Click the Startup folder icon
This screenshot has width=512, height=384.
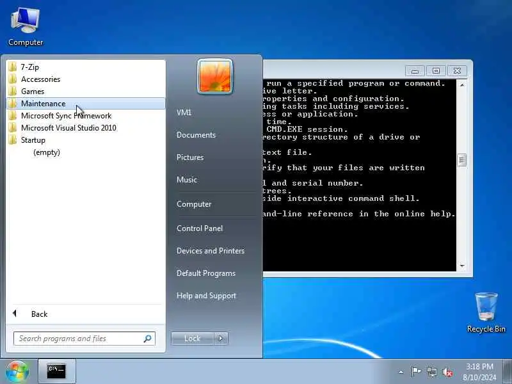pyautogui.click(x=13, y=140)
